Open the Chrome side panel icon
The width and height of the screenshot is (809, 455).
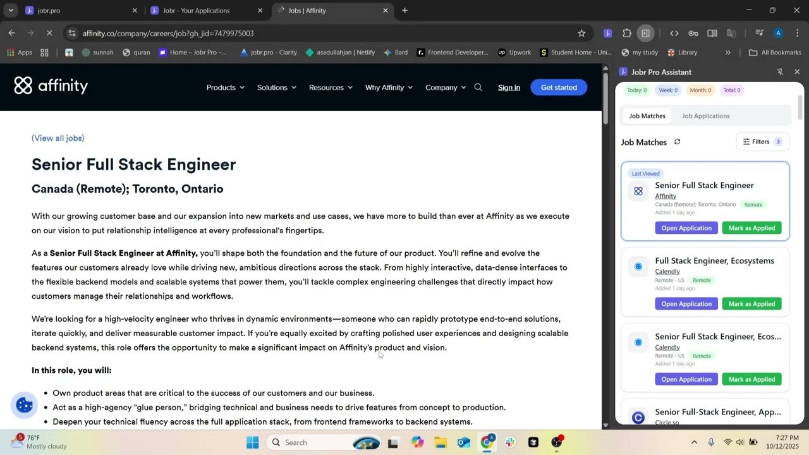point(645,33)
